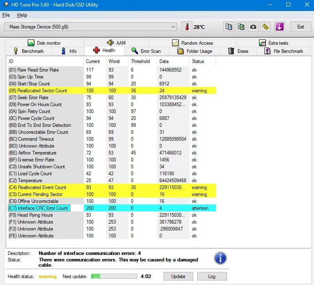Select the (05) Reallocated Sector Count row
The width and height of the screenshot is (314, 285).
point(112,91)
